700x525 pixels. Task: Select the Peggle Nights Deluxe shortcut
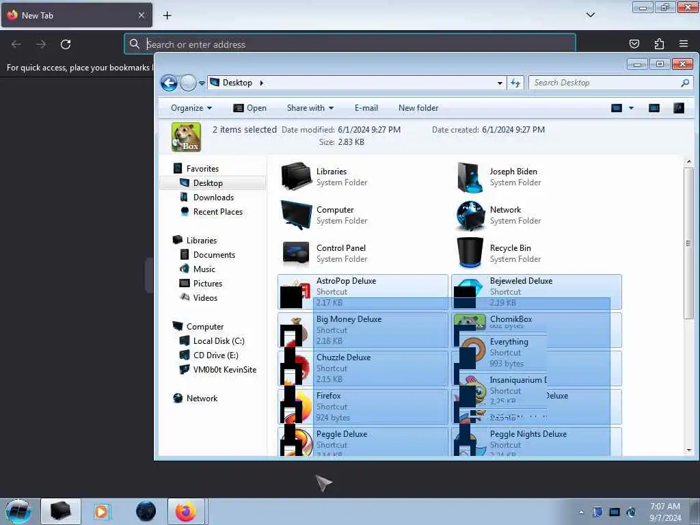536,442
